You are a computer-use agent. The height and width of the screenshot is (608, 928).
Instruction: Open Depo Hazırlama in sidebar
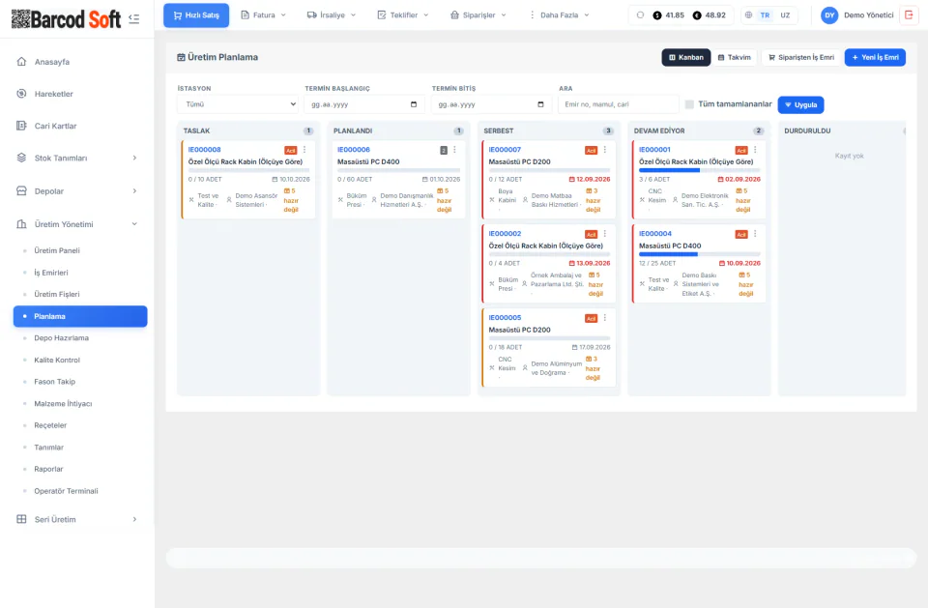tap(62, 338)
